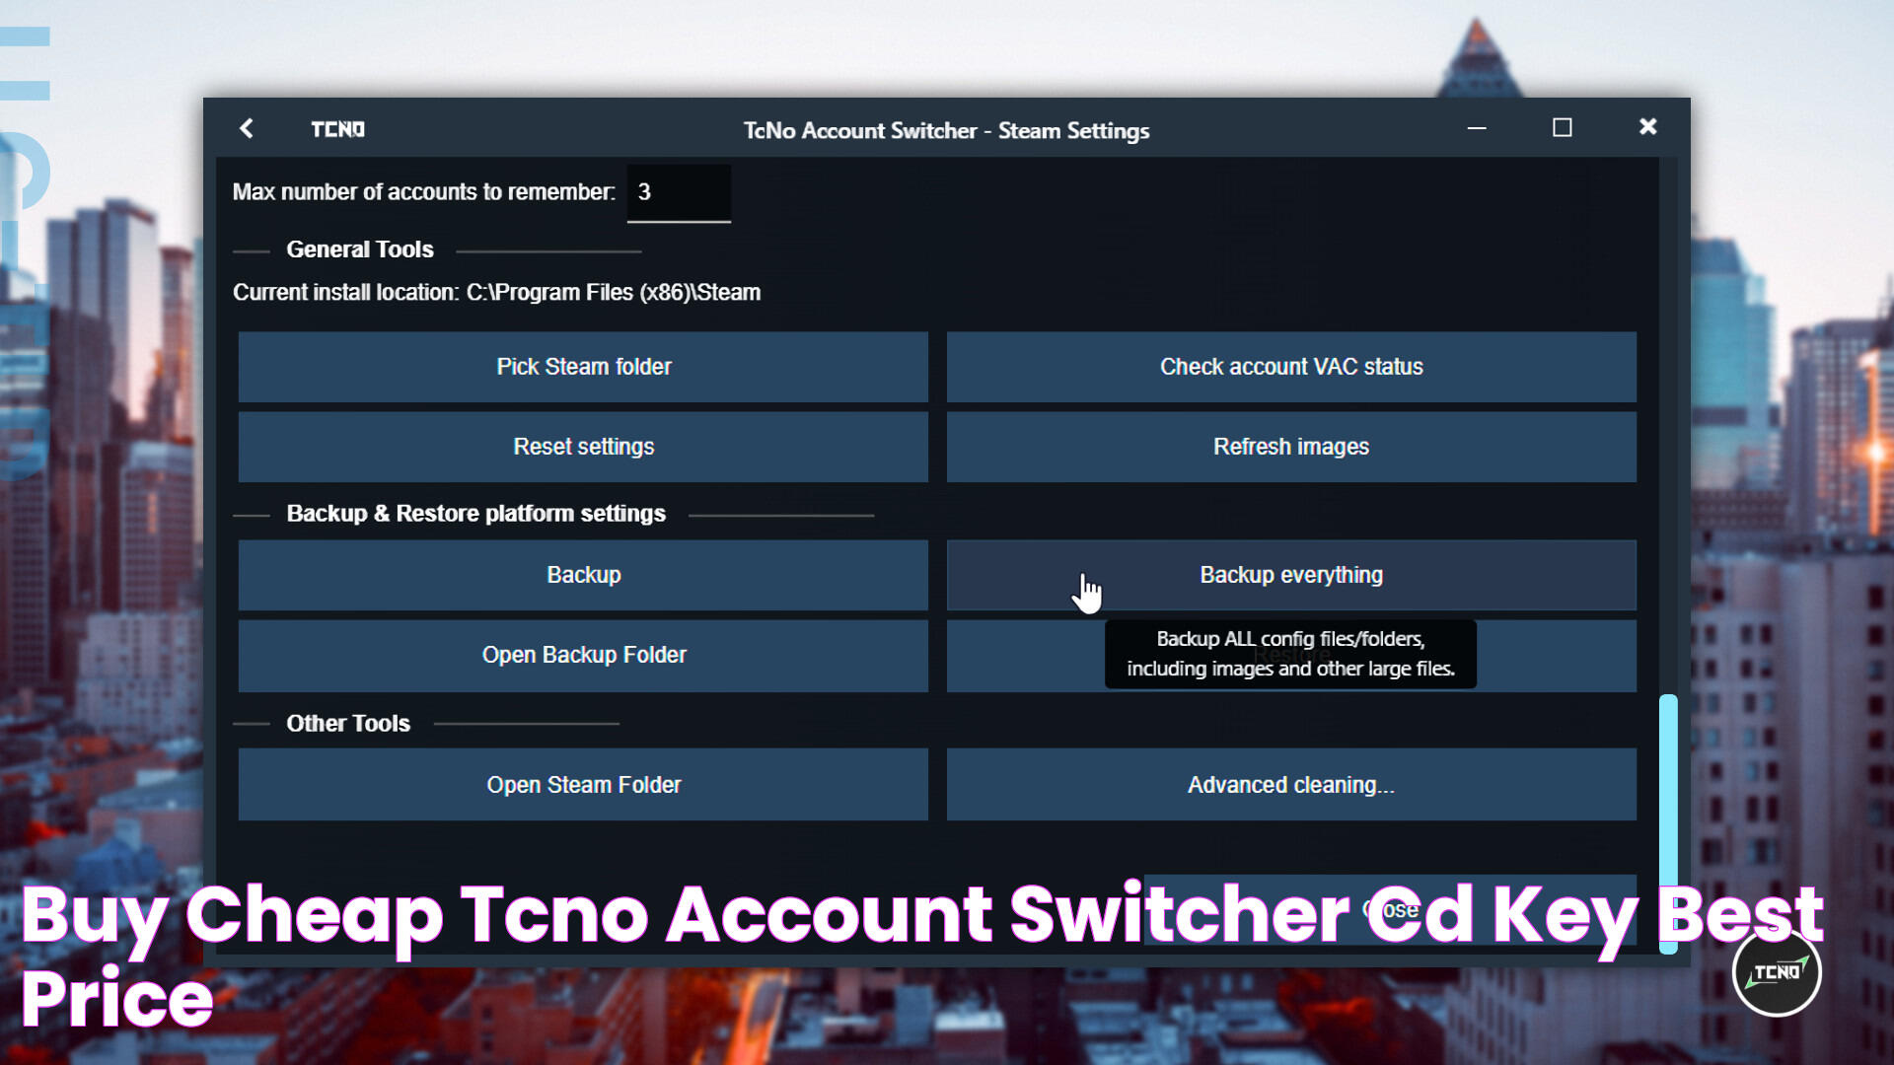Expand Other Tools section
Screen dimensions: 1894x1065
(x=347, y=722)
